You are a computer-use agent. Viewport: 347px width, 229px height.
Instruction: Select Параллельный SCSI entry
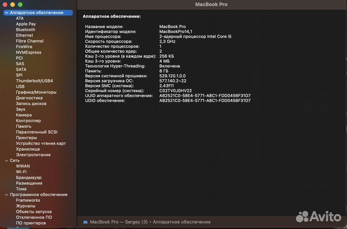coord(37,132)
